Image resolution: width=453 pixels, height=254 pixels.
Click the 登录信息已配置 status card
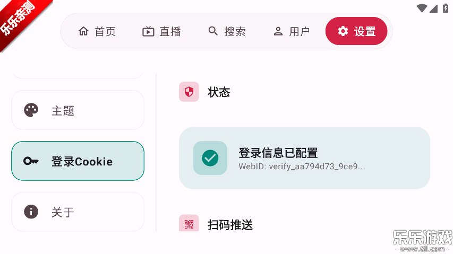click(304, 158)
